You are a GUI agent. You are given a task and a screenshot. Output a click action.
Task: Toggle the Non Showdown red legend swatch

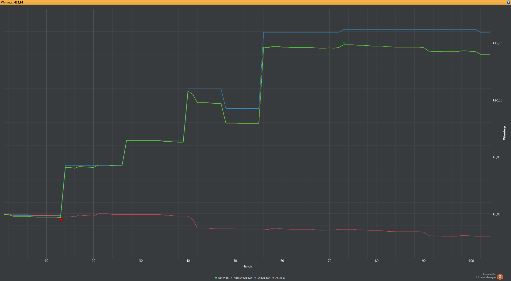click(x=232, y=278)
